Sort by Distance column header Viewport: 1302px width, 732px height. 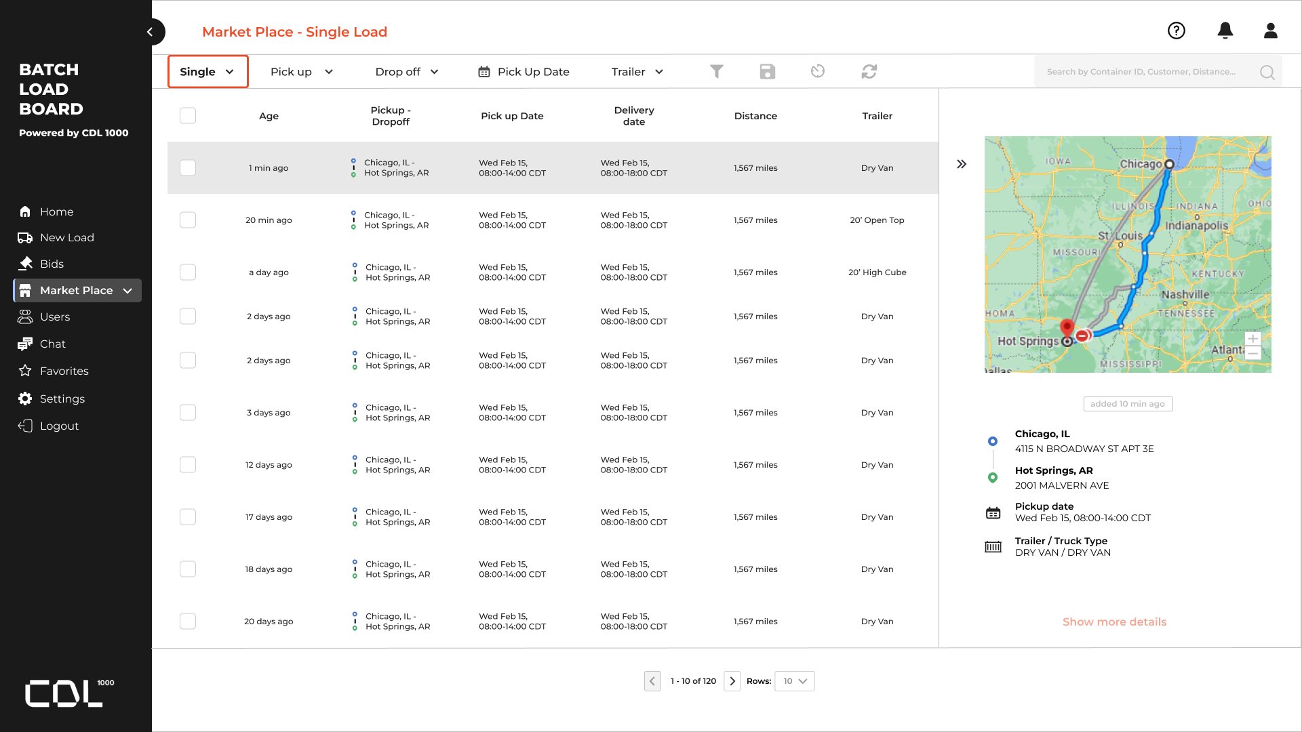pos(755,116)
